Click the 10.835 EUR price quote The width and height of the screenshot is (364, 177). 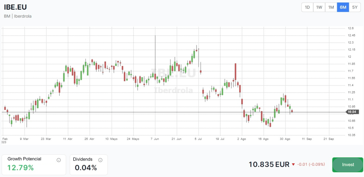click(269, 165)
